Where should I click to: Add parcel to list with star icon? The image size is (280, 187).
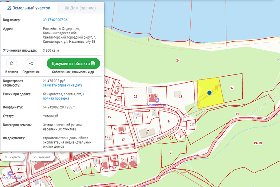[x=12, y=64]
